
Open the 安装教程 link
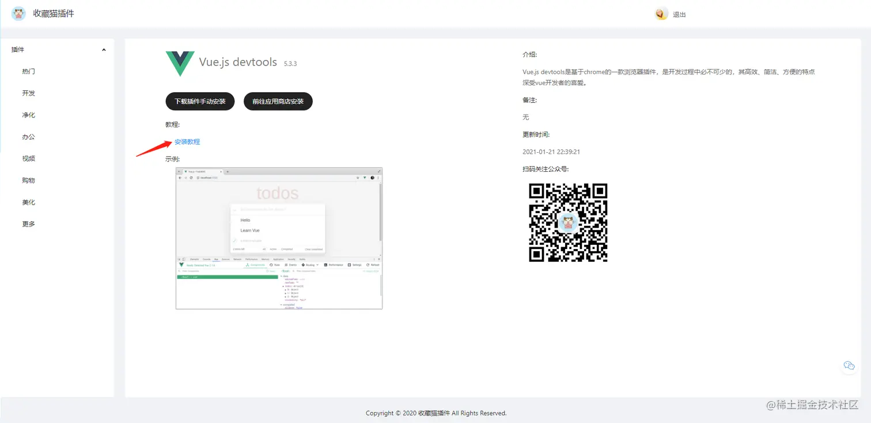[x=187, y=142]
